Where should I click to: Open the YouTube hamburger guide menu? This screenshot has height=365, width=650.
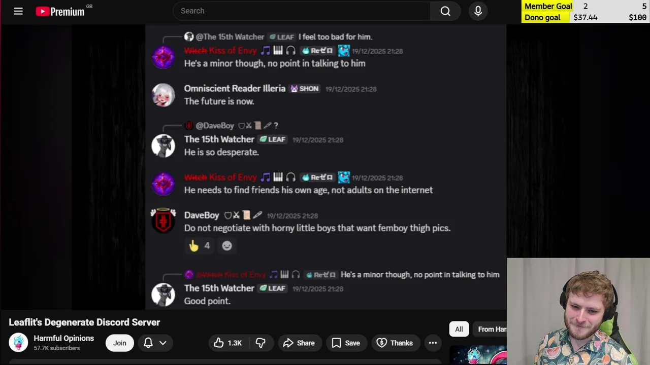[x=18, y=11]
